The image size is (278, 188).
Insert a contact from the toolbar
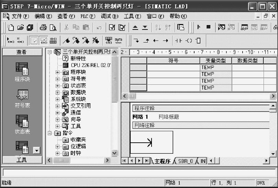(x=179, y=41)
